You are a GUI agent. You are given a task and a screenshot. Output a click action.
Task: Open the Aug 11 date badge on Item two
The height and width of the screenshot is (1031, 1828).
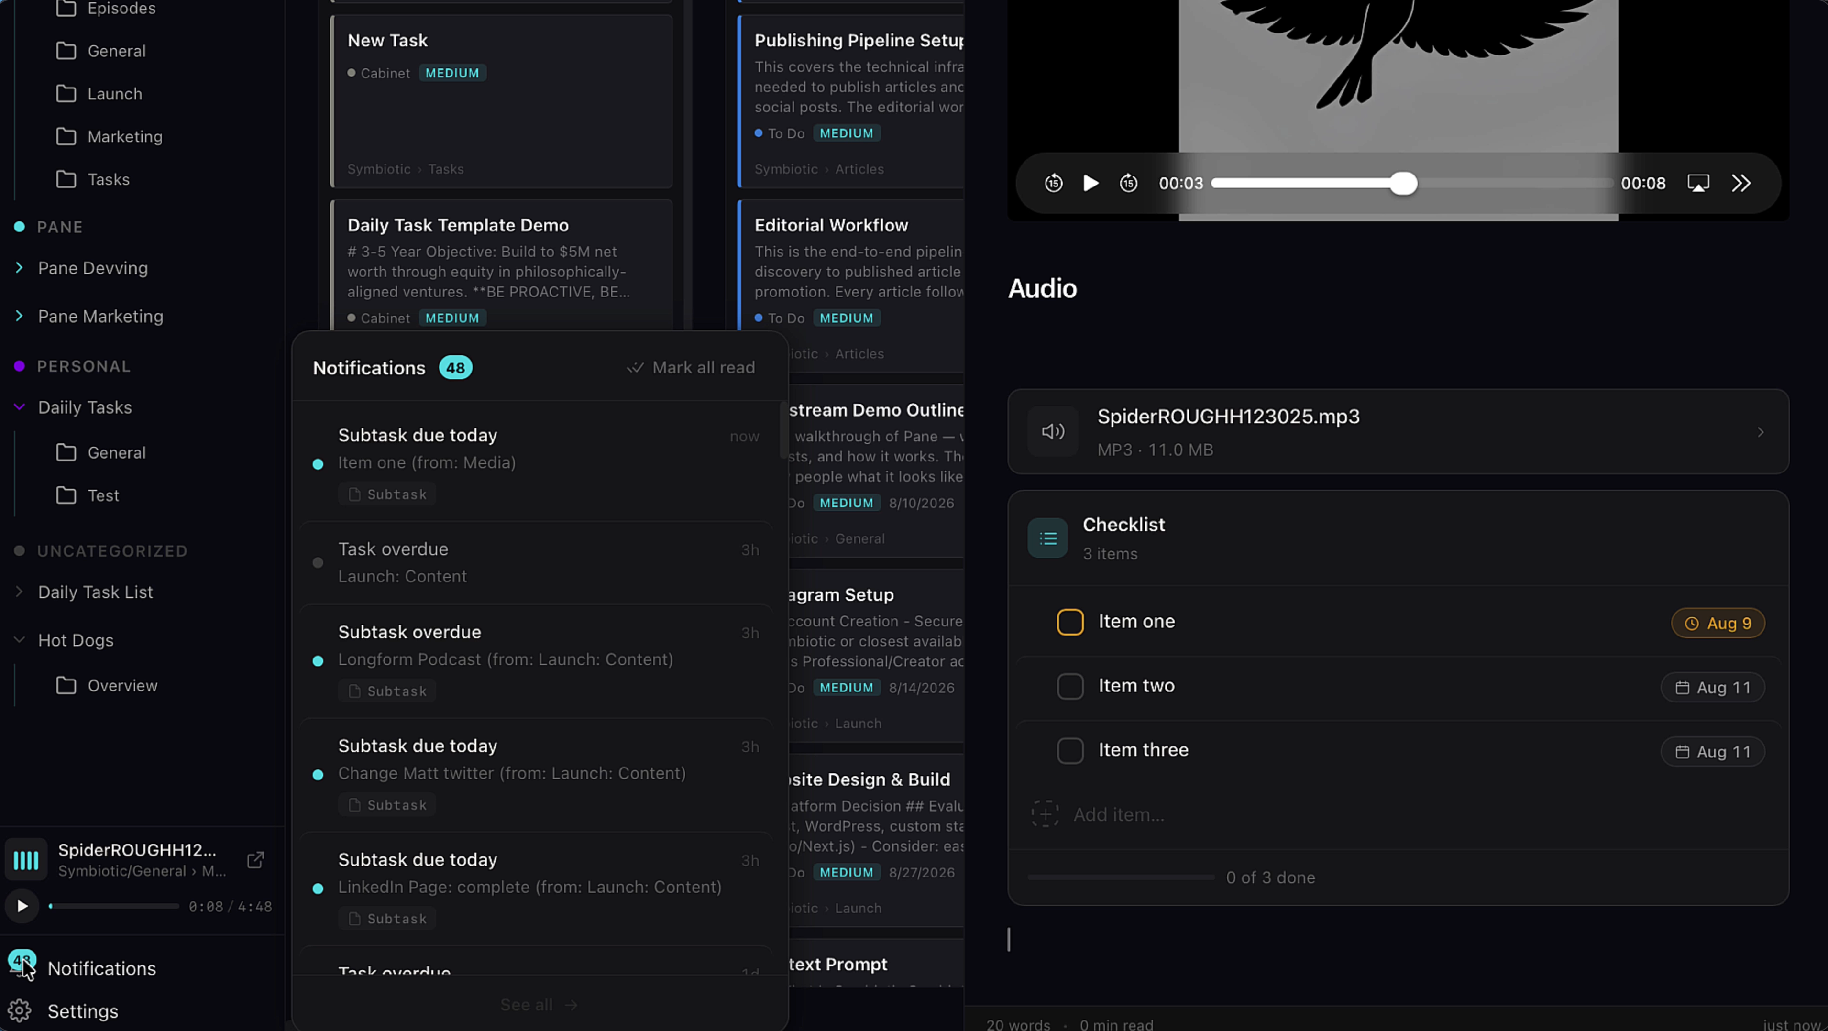(1712, 688)
